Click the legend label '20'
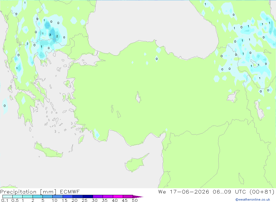 click(x=75, y=200)
